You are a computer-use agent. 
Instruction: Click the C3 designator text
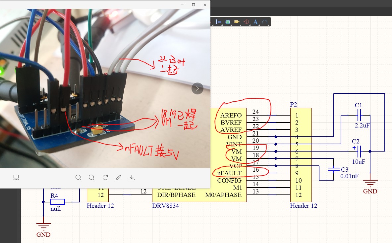[345, 170]
